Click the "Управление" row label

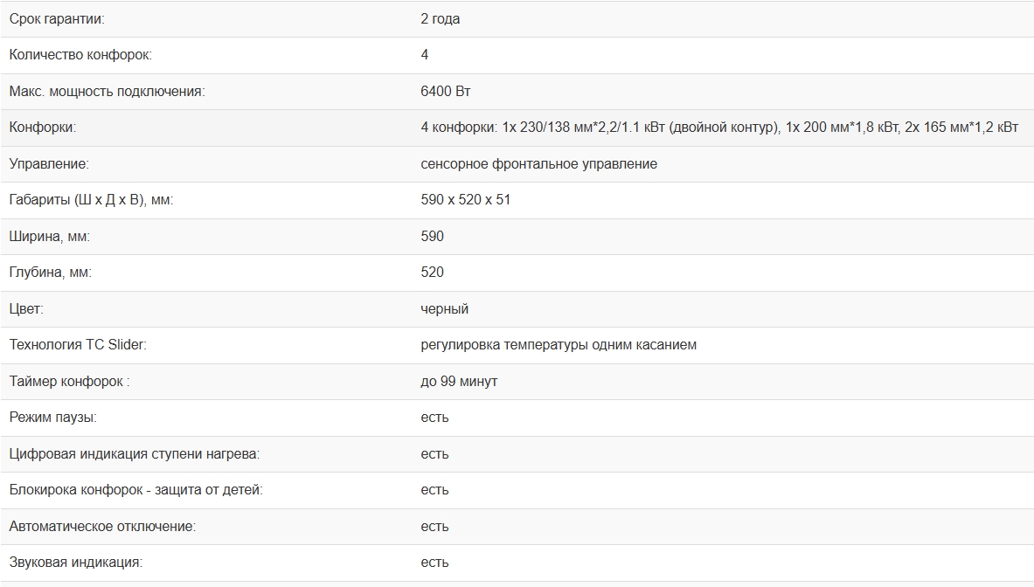tap(49, 163)
